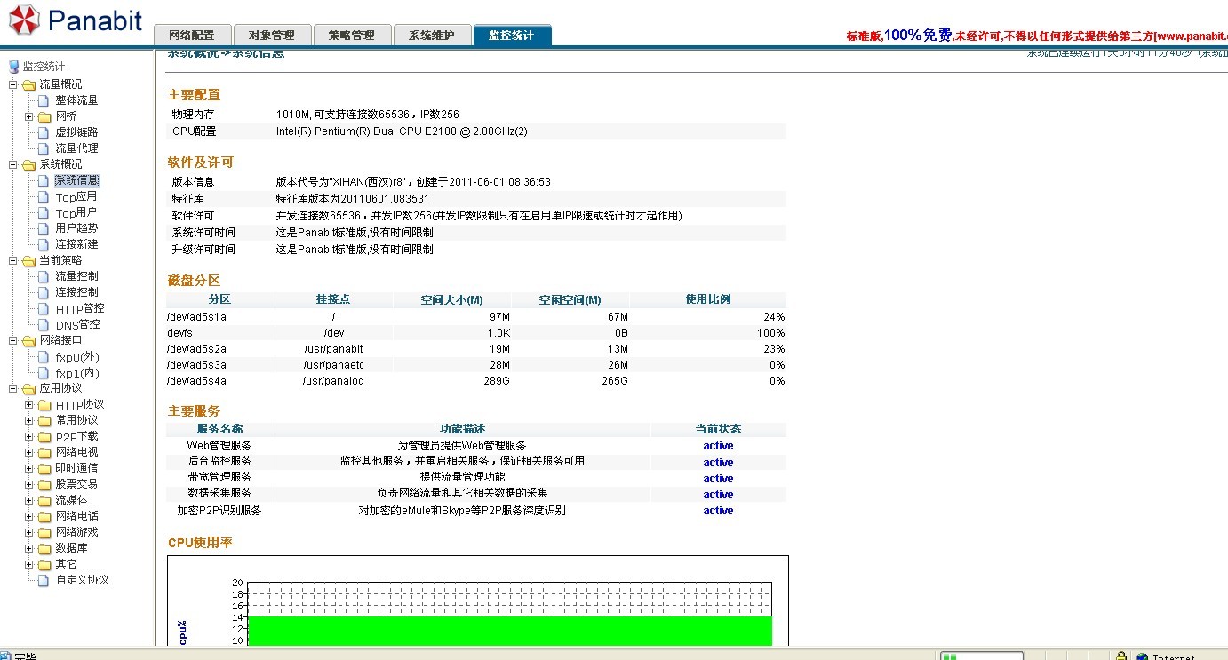This screenshot has width=1228, height=660.
Task: Collapse the 系统概况 tree node
Action: coord(13,164)
